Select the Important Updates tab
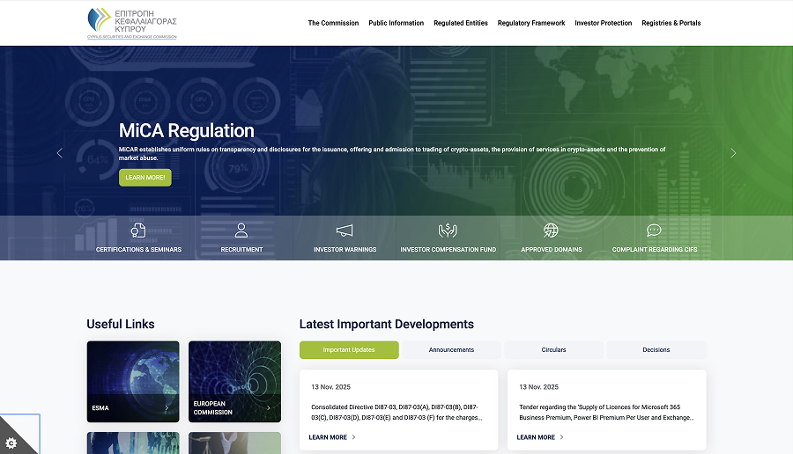Viewport: 793px width, 454px height. point(349,350)
